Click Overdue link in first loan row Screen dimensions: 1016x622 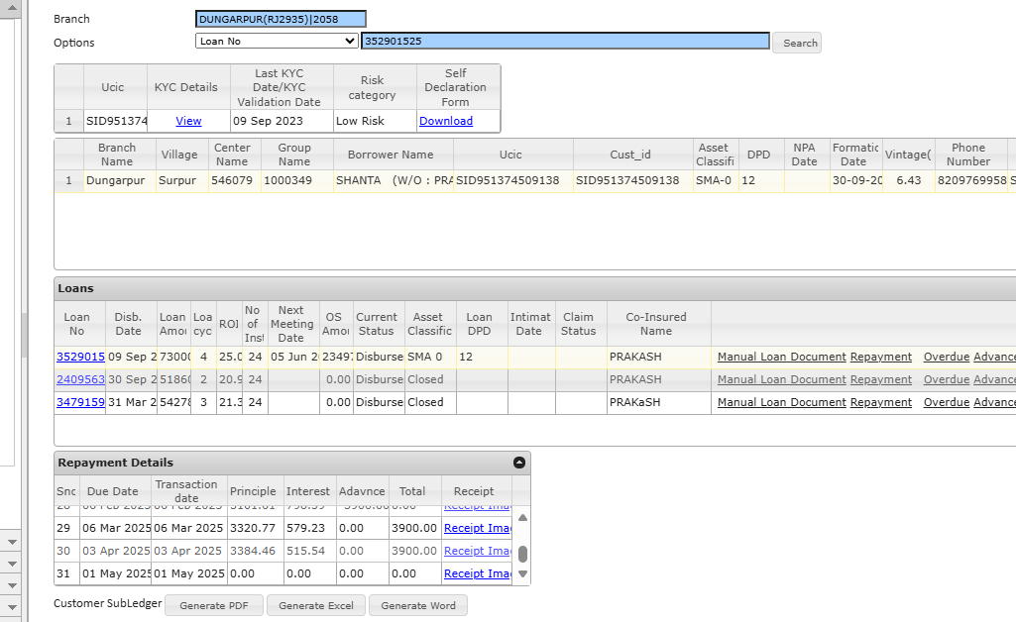tap(946, 357)
